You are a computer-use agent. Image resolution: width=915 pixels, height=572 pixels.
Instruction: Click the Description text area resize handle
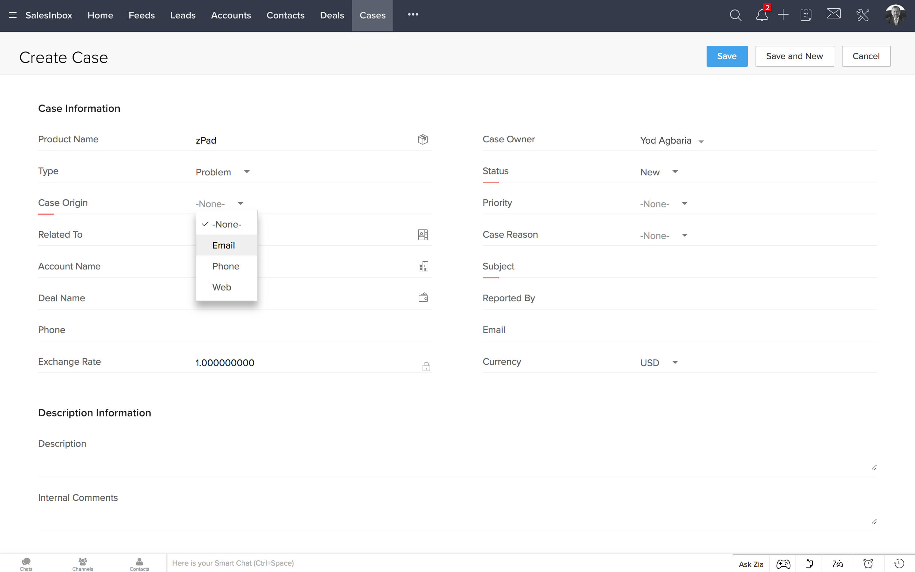[x=874, y=467]
